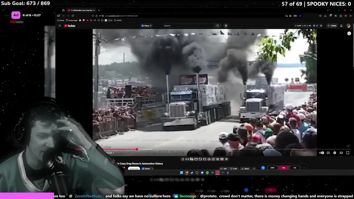The width and height of the screenshot is (354, 199).
Task: Go forward with the browser forward arrow
Action: 68,16
